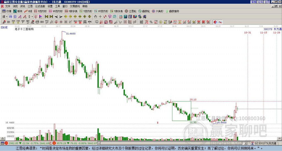Screen dimensions: 282x151
Task: Open the calendar date icon
Action: point(121,17)
